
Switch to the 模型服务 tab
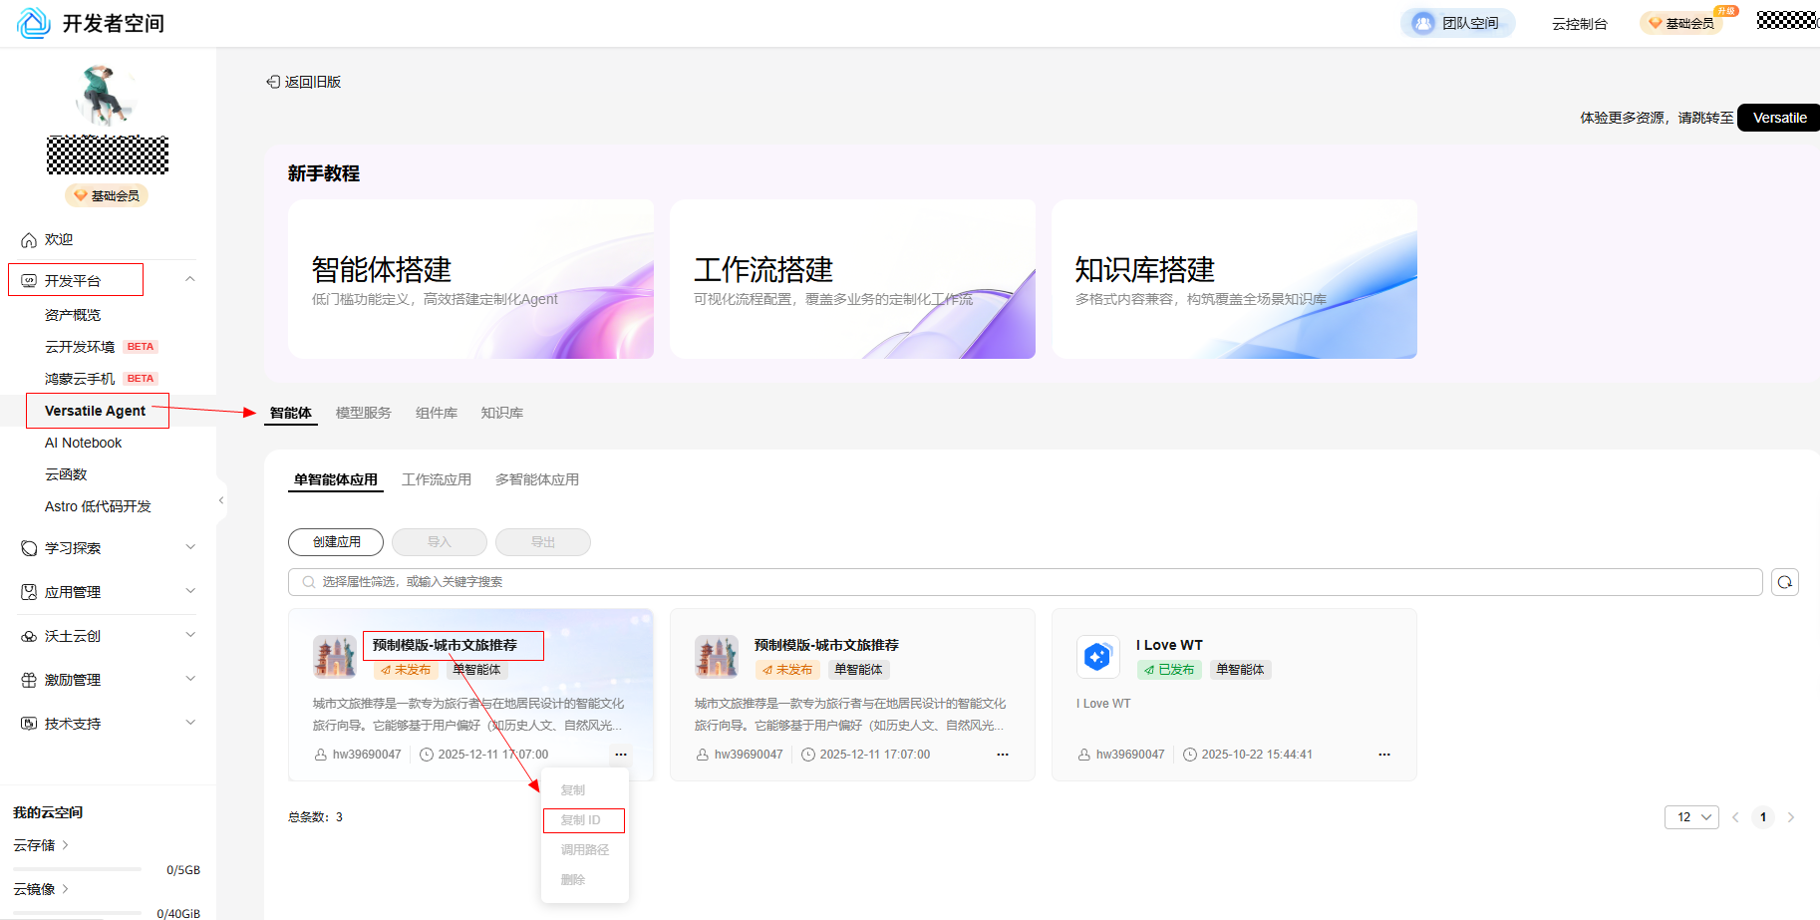click(x=363, y=413)
